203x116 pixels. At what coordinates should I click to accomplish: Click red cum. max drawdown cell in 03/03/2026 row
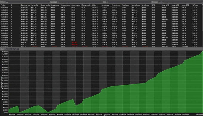point(74,45)
